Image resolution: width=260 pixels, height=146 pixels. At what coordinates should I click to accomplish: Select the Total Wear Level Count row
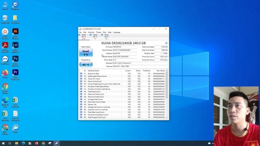click(x=122, y=112)
